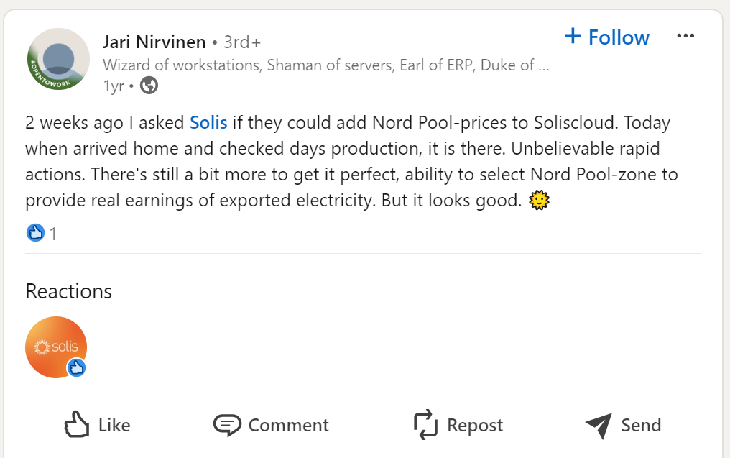Open the Solis logo in Reactions
Image resolution: width=730 pixels, height=458 pixels.
point(55,347)
